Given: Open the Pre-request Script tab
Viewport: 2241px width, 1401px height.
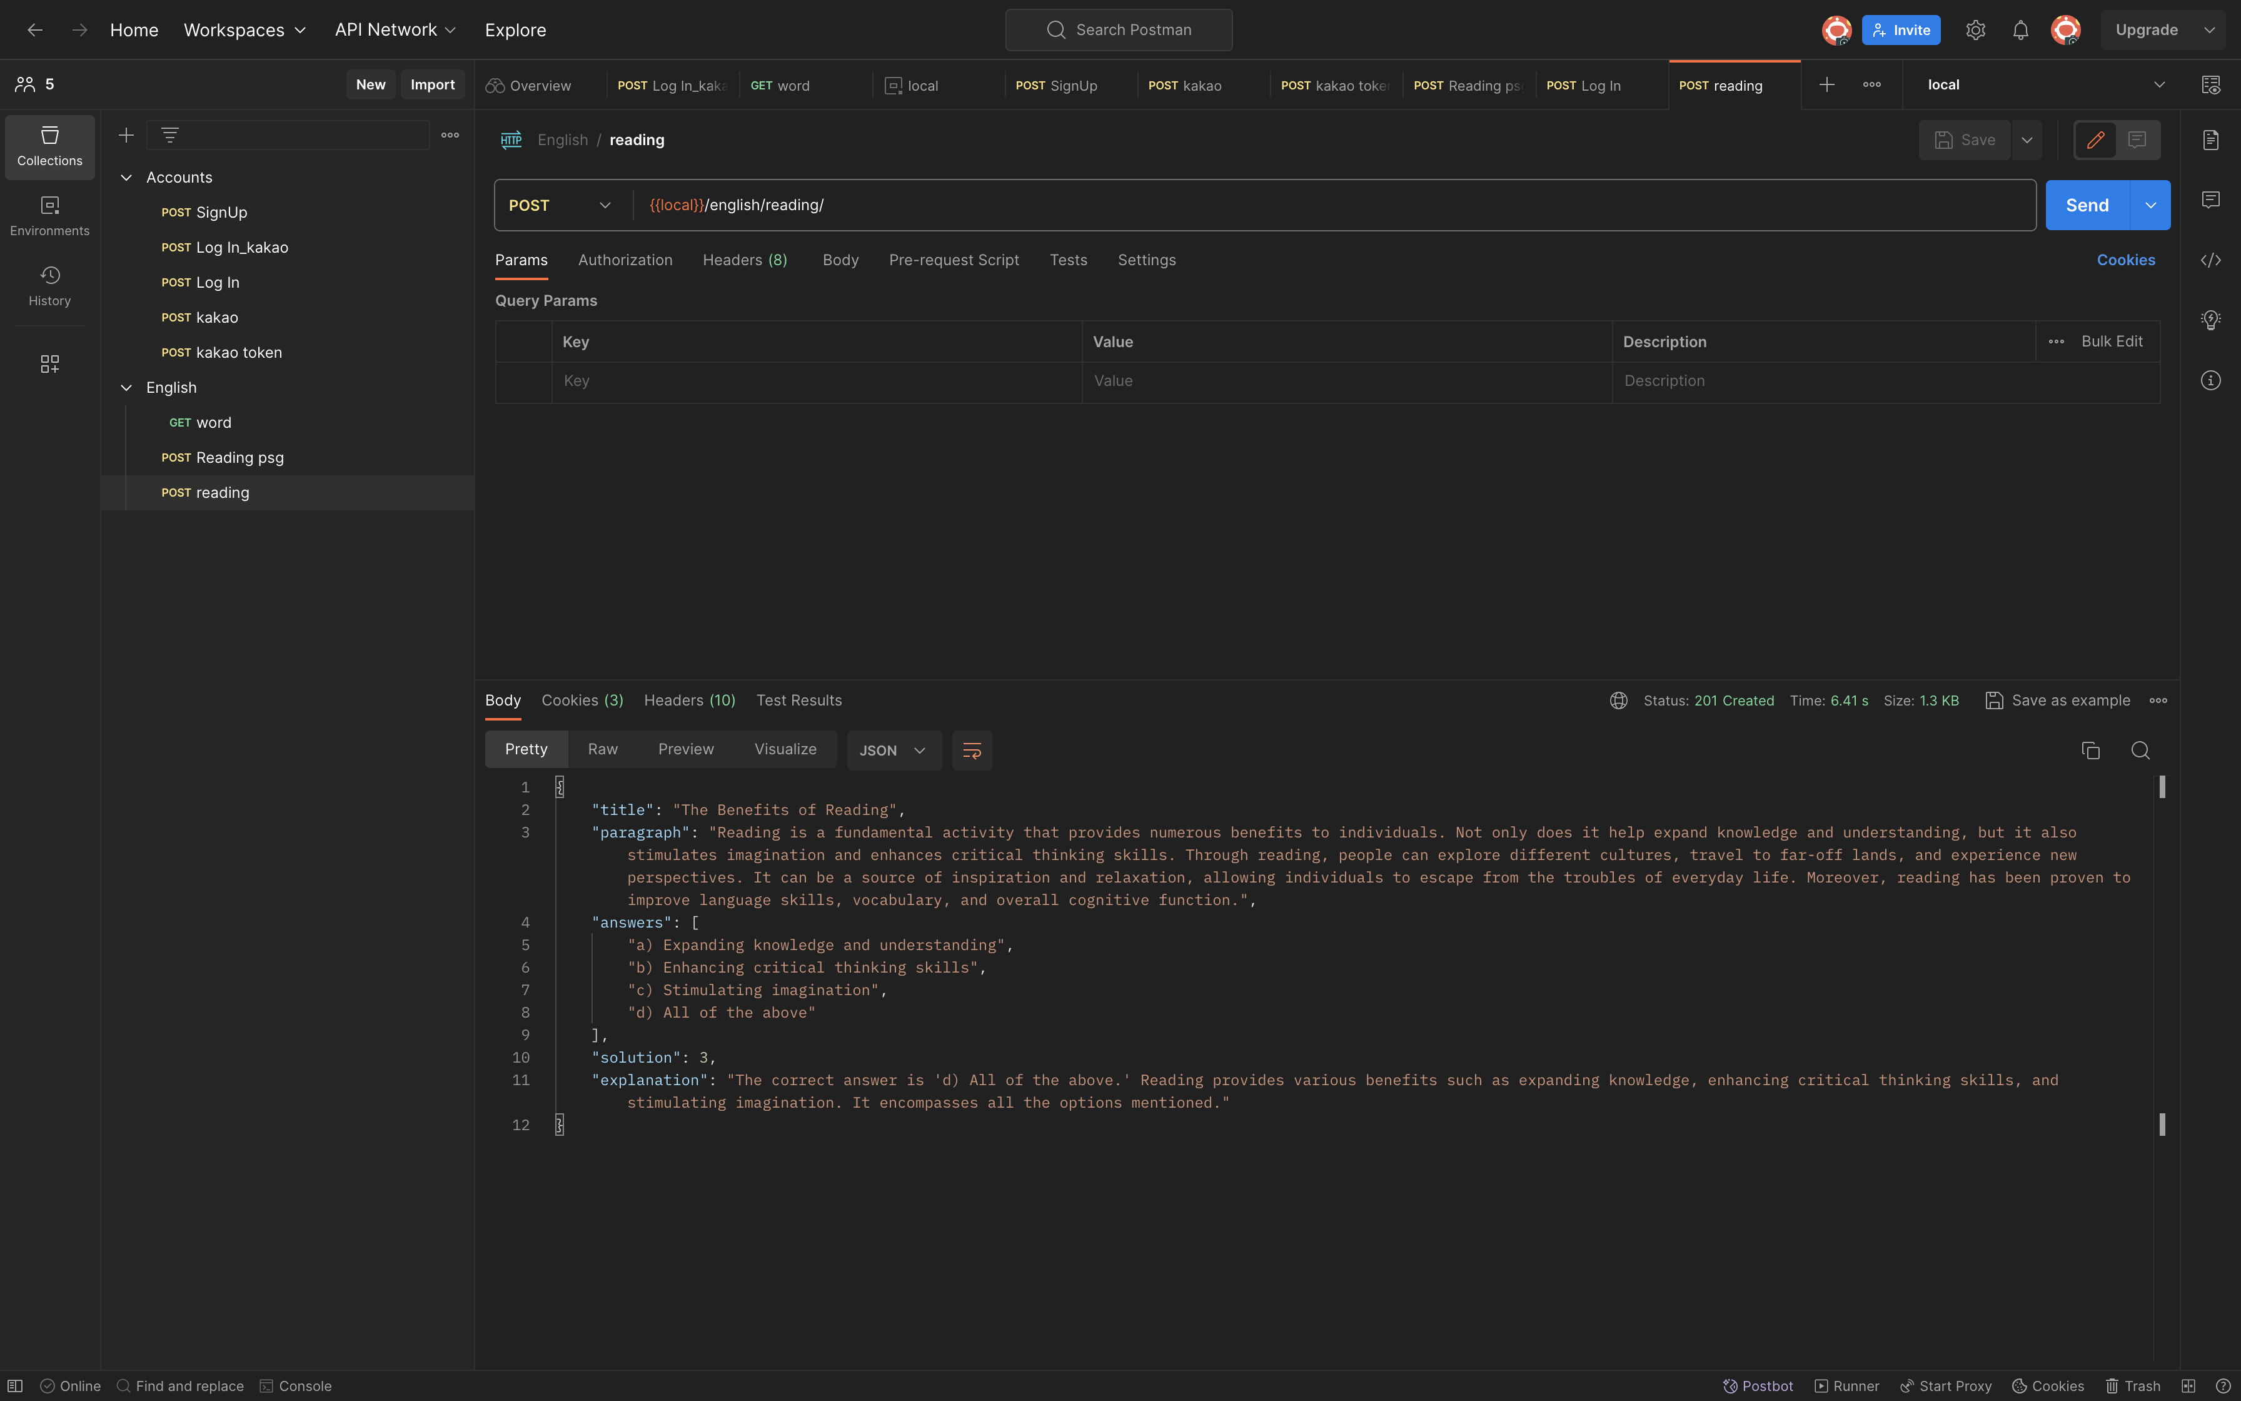Looking at the screenshot, I should (954, 260).
